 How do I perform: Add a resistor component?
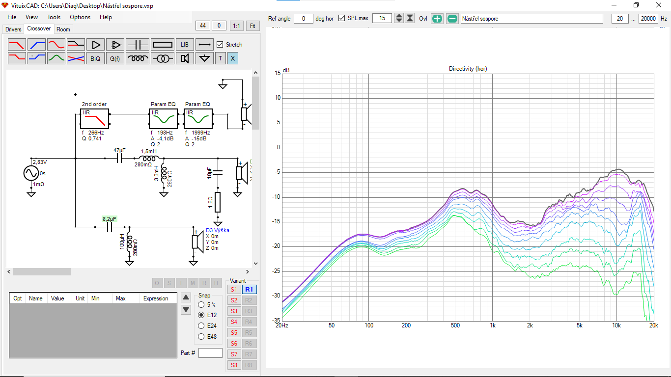[163, 45]
